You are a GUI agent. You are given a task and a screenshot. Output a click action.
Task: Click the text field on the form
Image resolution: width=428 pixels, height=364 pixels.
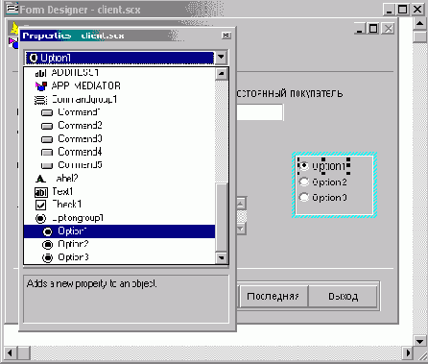260,112
